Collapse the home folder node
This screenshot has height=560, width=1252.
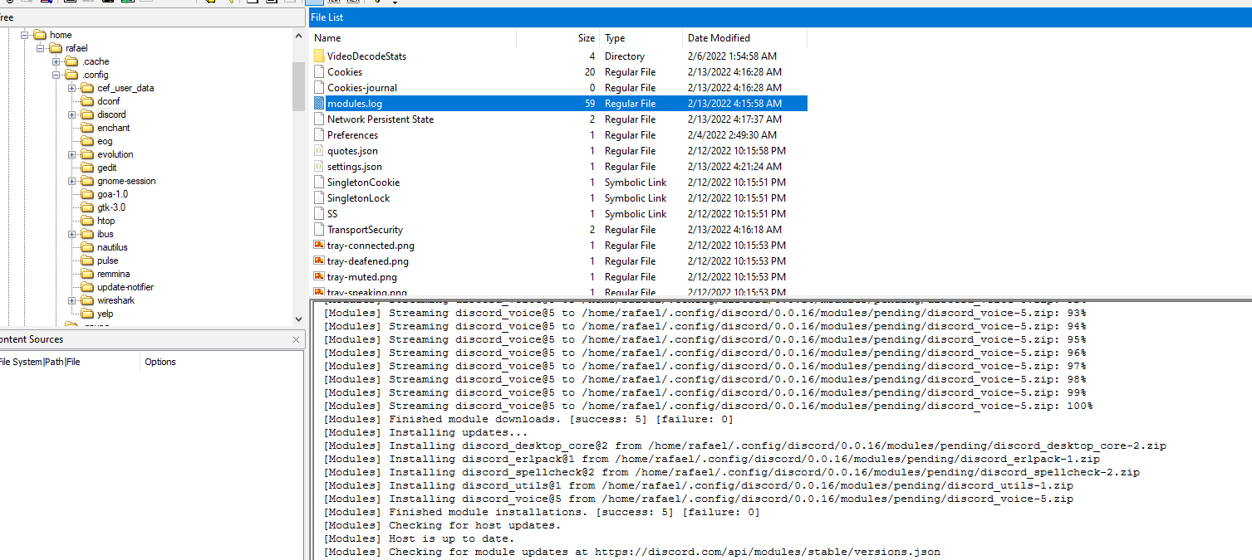[x=25, y=35]
